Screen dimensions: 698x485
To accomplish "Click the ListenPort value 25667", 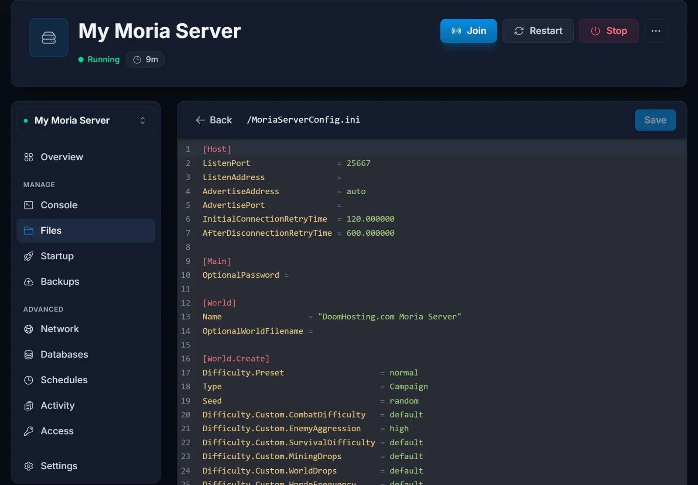I will 358,163.
